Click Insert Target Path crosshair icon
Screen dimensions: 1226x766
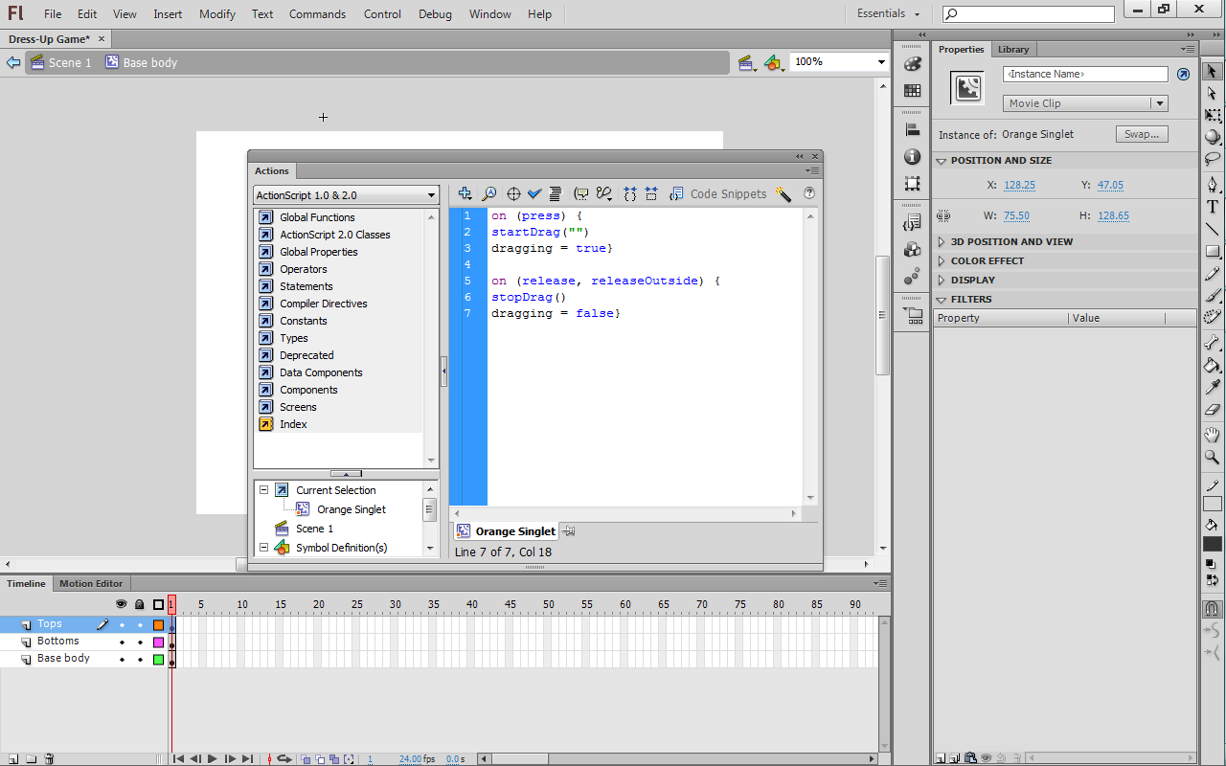513,194
